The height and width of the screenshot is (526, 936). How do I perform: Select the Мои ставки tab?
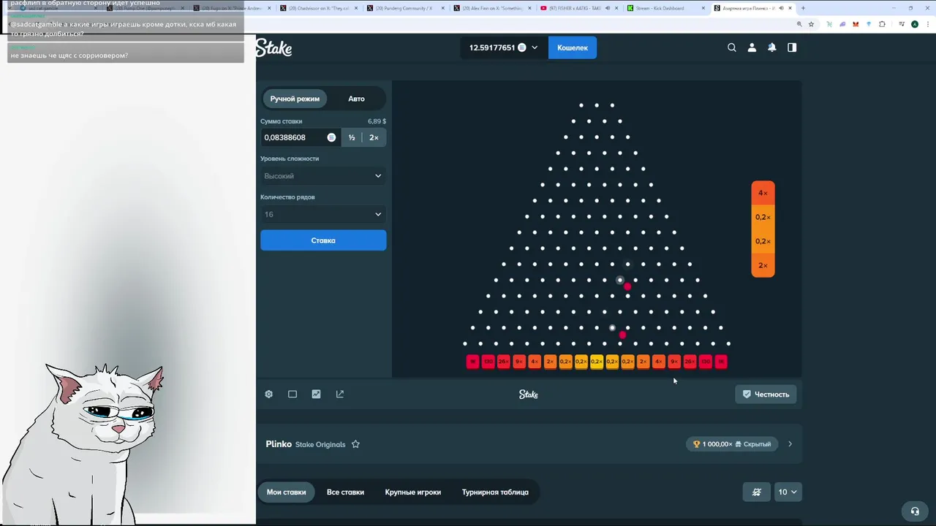point(286,492)
